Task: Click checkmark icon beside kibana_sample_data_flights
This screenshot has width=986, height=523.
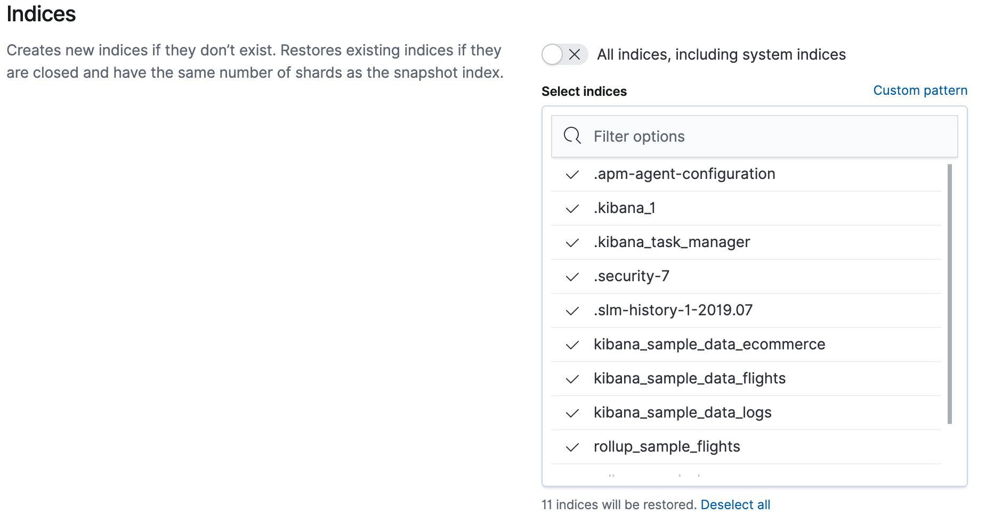Action: tap(572, 379)
